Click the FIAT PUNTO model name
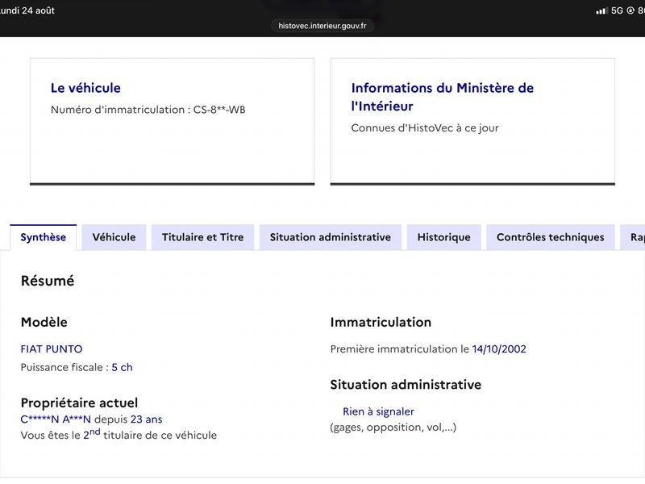 pos(52,349)
